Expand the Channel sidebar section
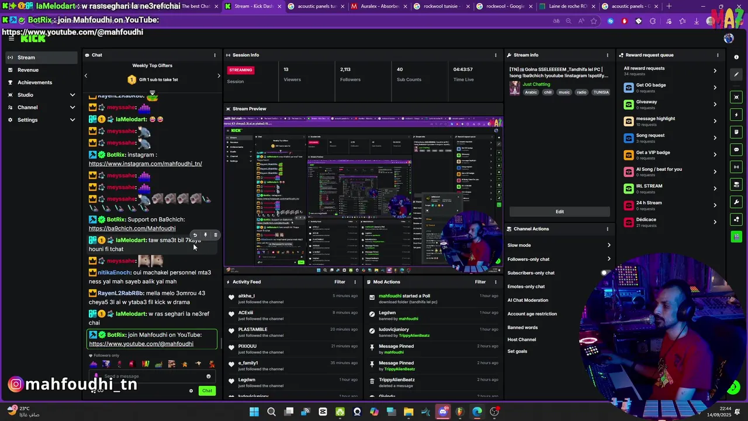Screen dimensions: 748x421 72,108
